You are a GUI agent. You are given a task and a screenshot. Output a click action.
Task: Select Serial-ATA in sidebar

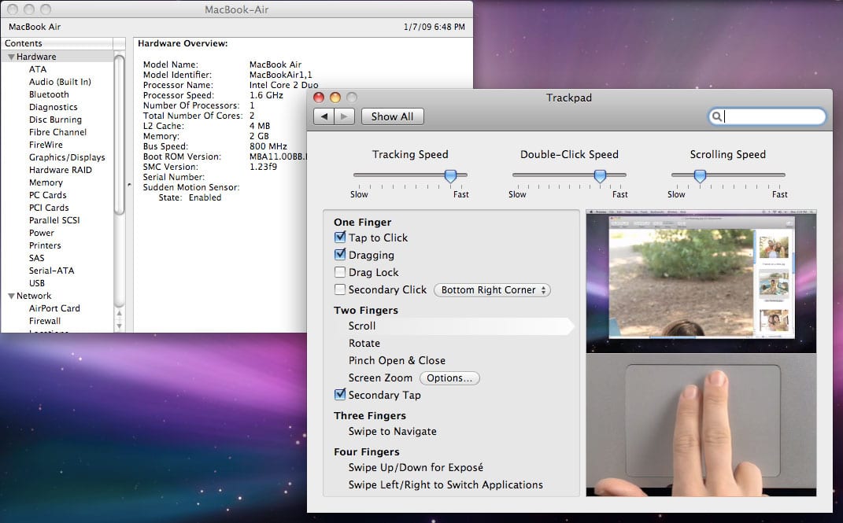pyautogui.click(x=52, y=271)
